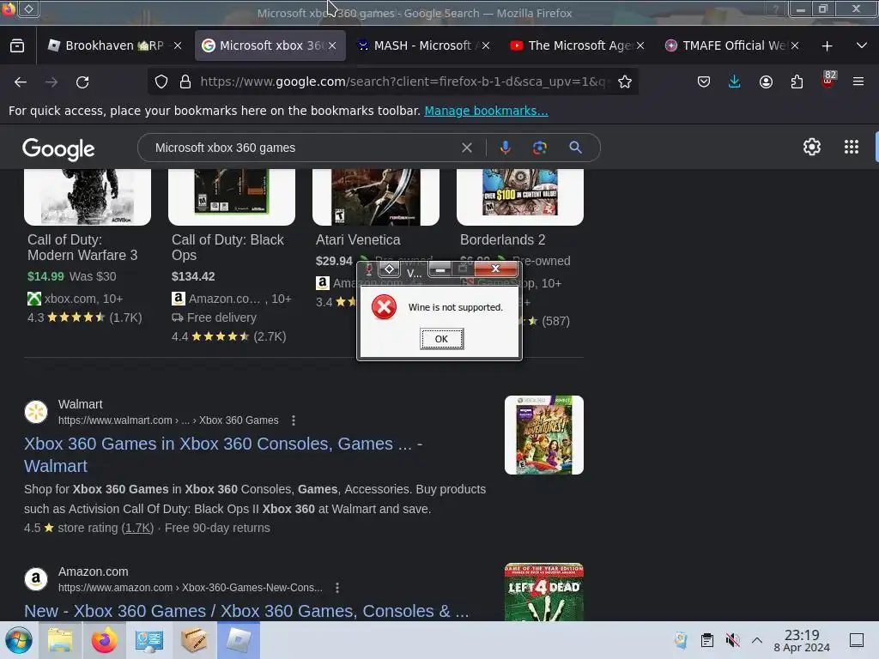
Task: Open Amazon.com result three-dot options
Action: click(x=336, y=588)
